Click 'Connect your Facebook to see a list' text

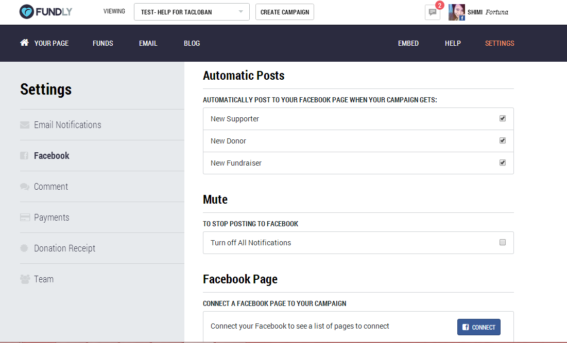pyautogui.click(x=300, y=326)
